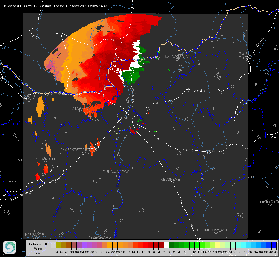Click the radar title with date 28-10-2025 14:48

pos(56,6)
